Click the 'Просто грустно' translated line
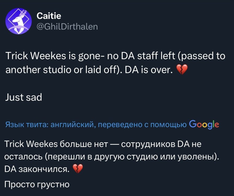The image size is (234, 196). [37, 185]
